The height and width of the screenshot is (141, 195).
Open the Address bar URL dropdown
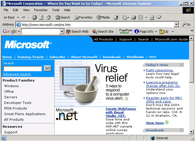point(176,24)
